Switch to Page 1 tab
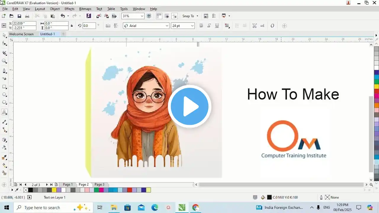 [x=68, y=184]
